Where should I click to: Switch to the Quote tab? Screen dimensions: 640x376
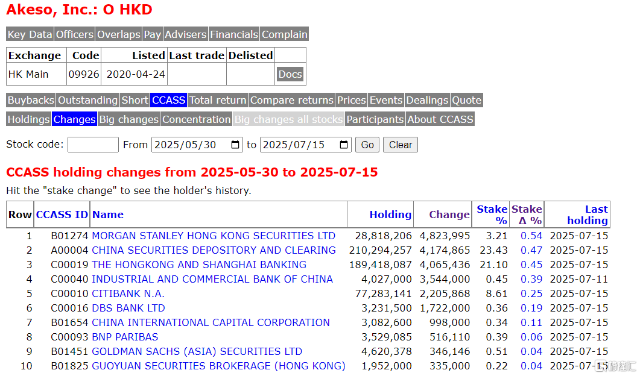point(466,100)
